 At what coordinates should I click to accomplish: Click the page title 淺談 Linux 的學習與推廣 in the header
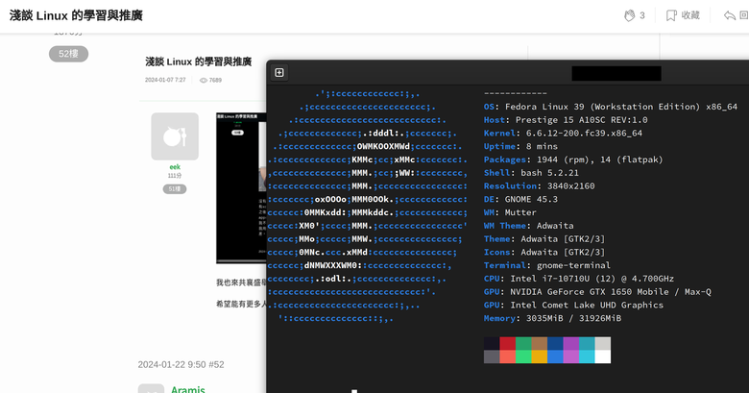pos(76,15)
